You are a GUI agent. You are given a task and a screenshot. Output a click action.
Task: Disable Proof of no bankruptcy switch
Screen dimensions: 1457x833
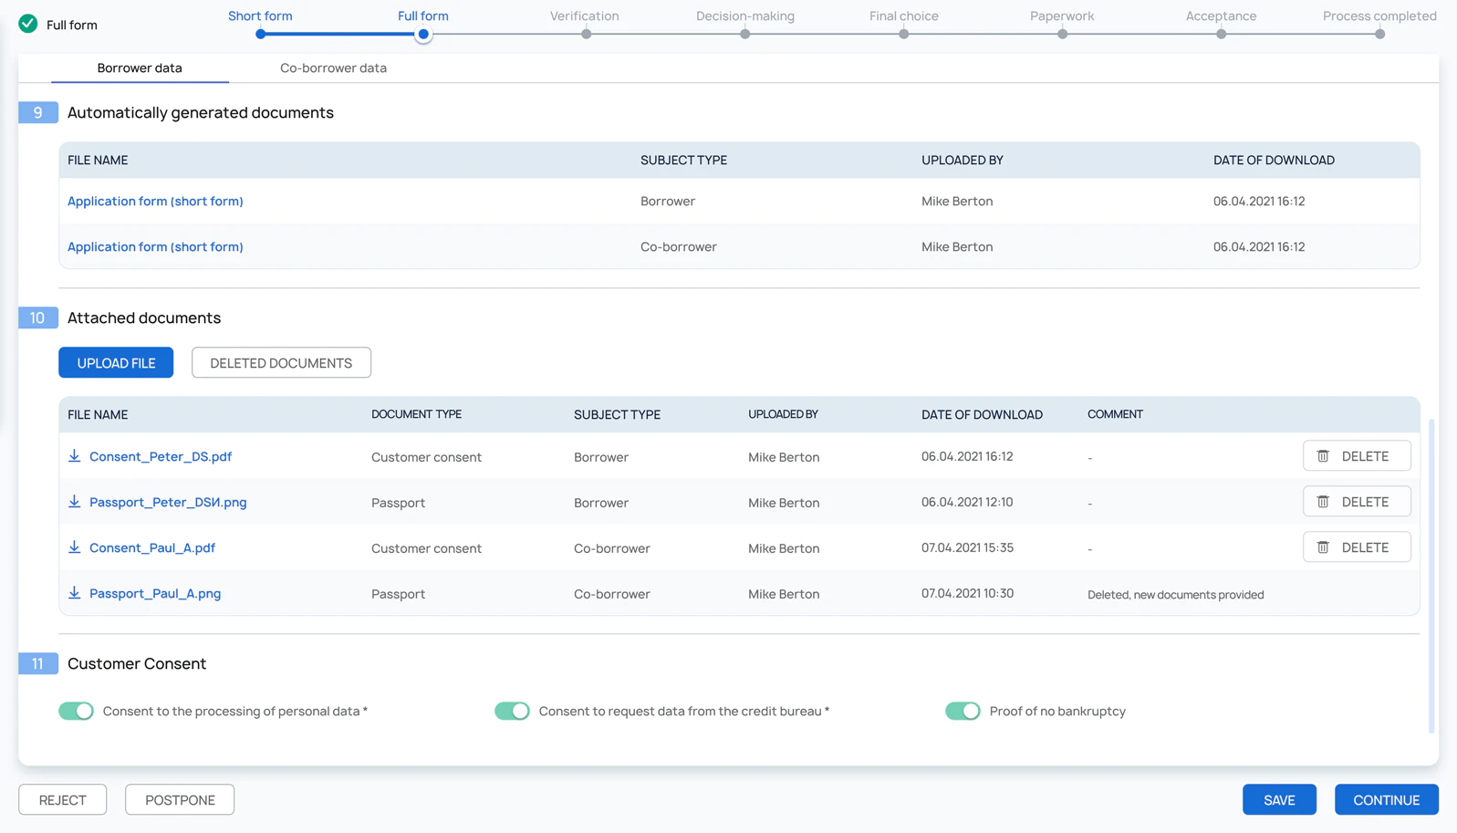pyautogui.click(x=963, y=711)
